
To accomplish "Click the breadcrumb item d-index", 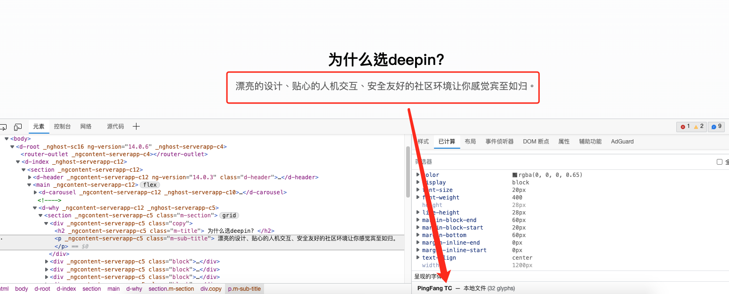I will tap(66, 289).
